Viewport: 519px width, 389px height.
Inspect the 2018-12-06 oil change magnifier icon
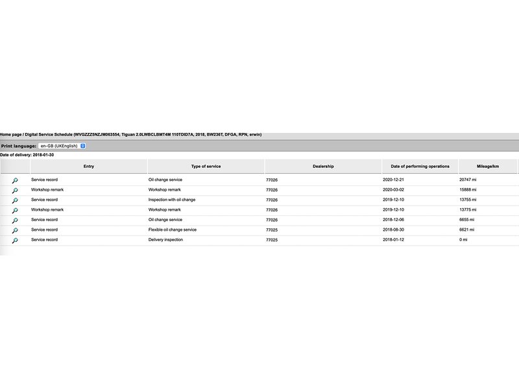pos(15,220)
